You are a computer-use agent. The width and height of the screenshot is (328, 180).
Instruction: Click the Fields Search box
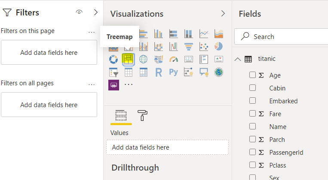[x=284, y=36]
